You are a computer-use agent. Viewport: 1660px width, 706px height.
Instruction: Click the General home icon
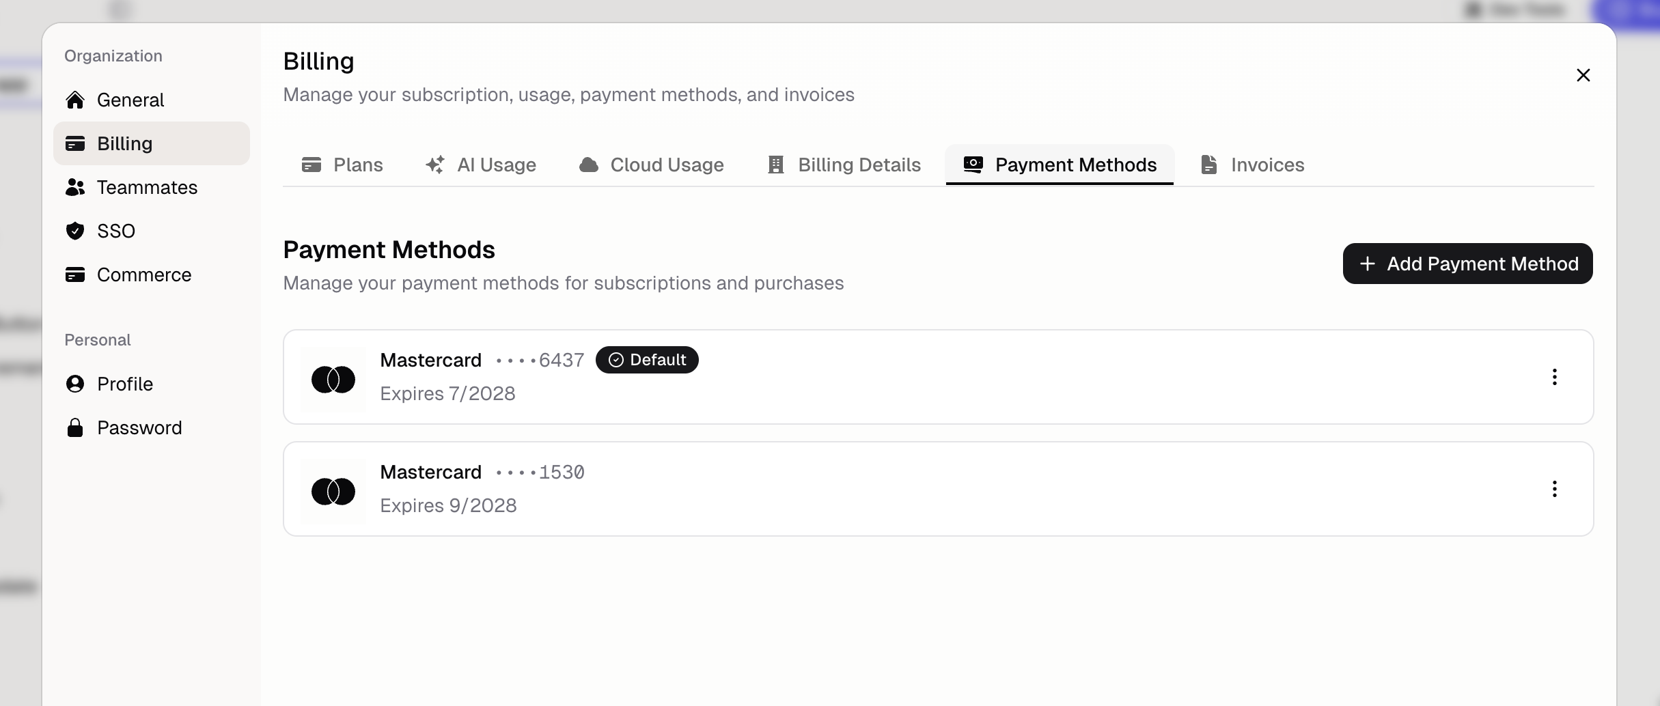point(75,100)
